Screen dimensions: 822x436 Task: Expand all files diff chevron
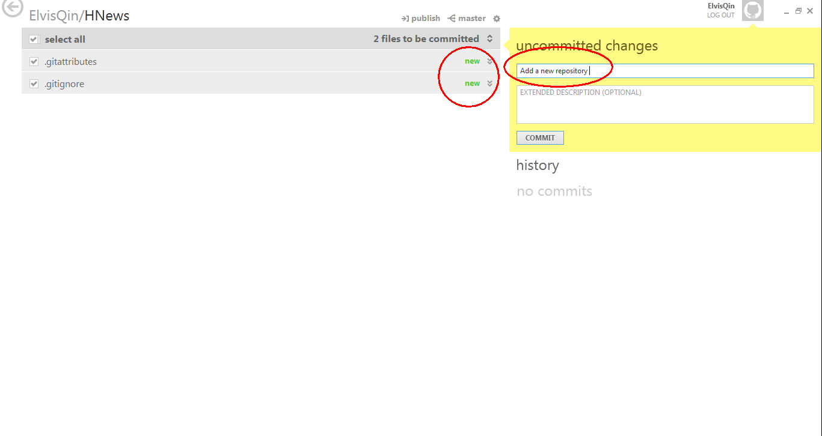[x=490, y=39]
